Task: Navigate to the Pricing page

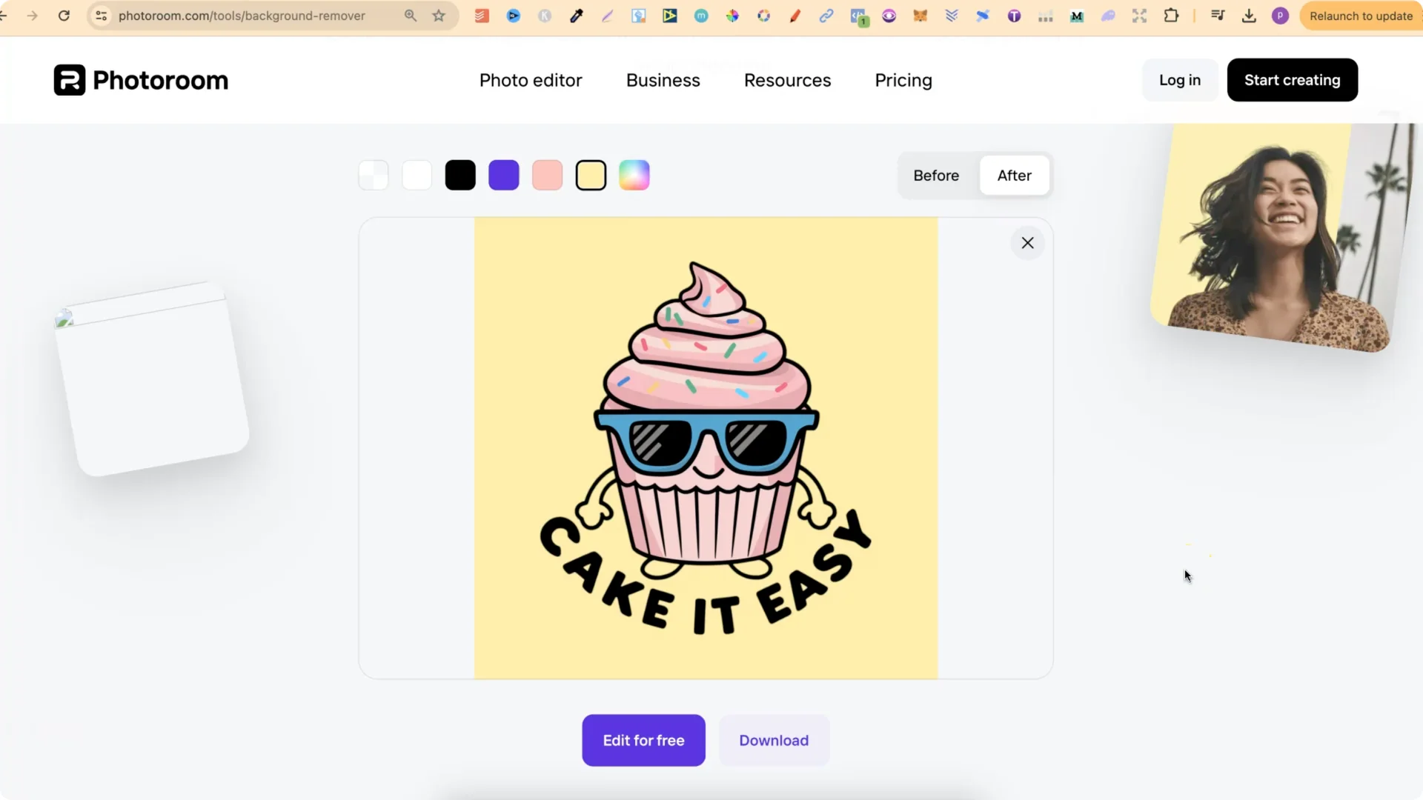Action: 903,80
